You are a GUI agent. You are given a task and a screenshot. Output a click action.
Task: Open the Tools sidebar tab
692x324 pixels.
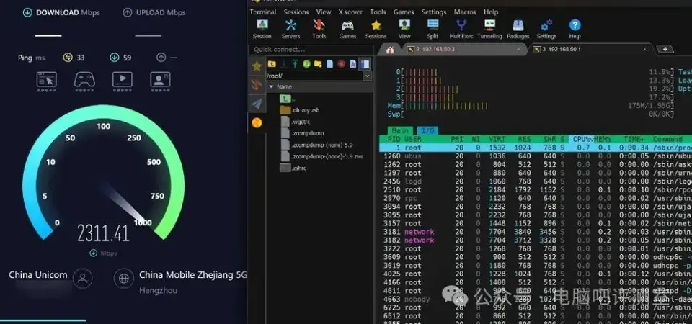pyautogui.click(x=257, y=85)
